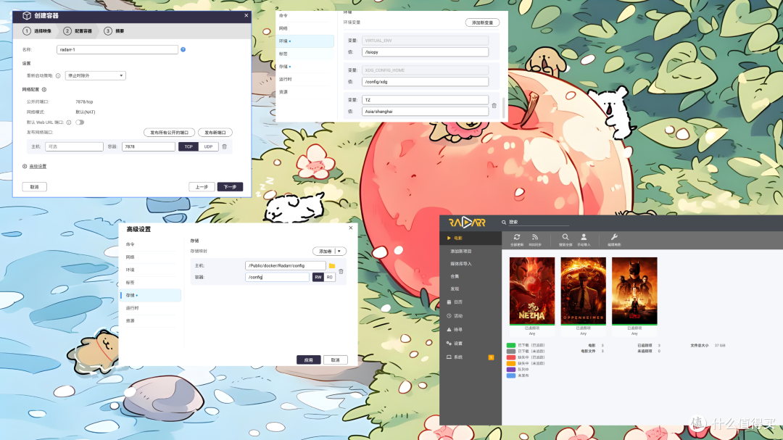Select TCP protocol for port 7878
This screenshot has width=783, height=440.
(188, 147)
